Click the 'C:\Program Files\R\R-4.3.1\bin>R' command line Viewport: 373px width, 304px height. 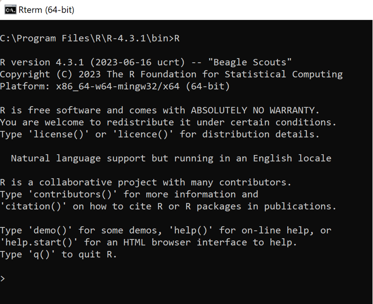90,38
